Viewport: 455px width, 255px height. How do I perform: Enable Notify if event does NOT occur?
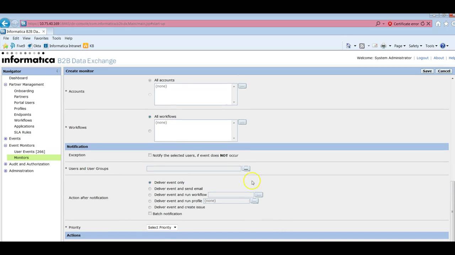[x=150, y=155]
